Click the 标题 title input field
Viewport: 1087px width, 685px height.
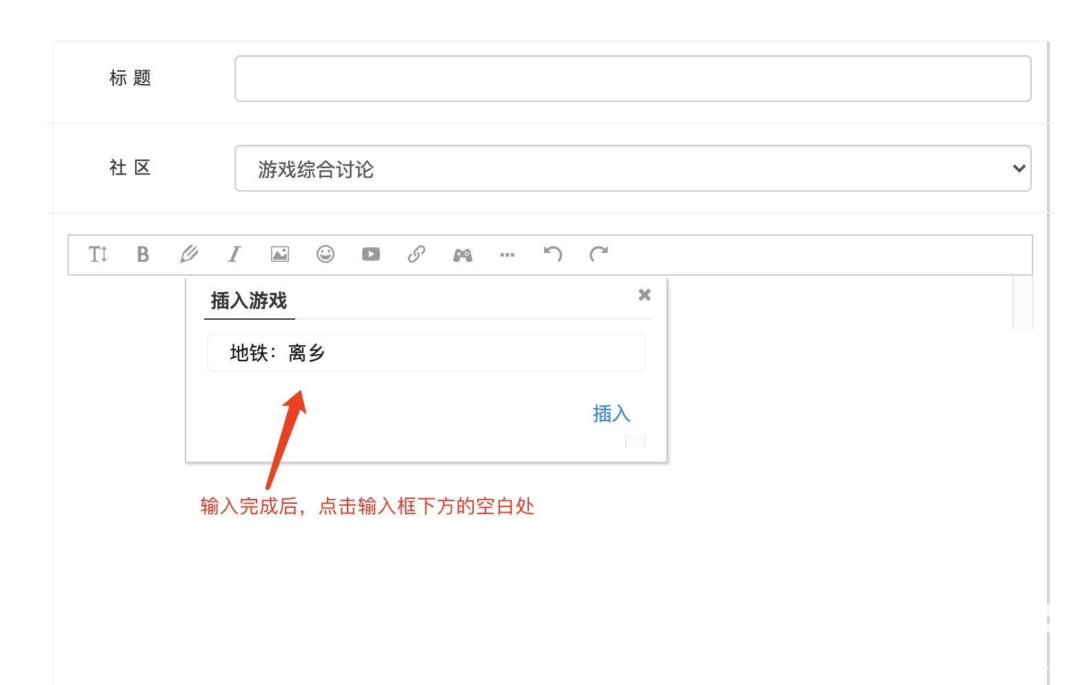click(x=632, y=79)
